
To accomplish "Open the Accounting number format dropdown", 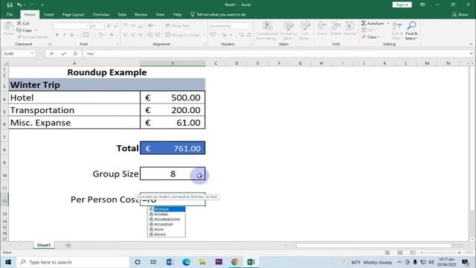I will point(250,26).
